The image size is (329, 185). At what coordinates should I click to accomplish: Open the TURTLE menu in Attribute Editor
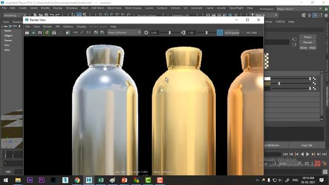click(280, 22)
